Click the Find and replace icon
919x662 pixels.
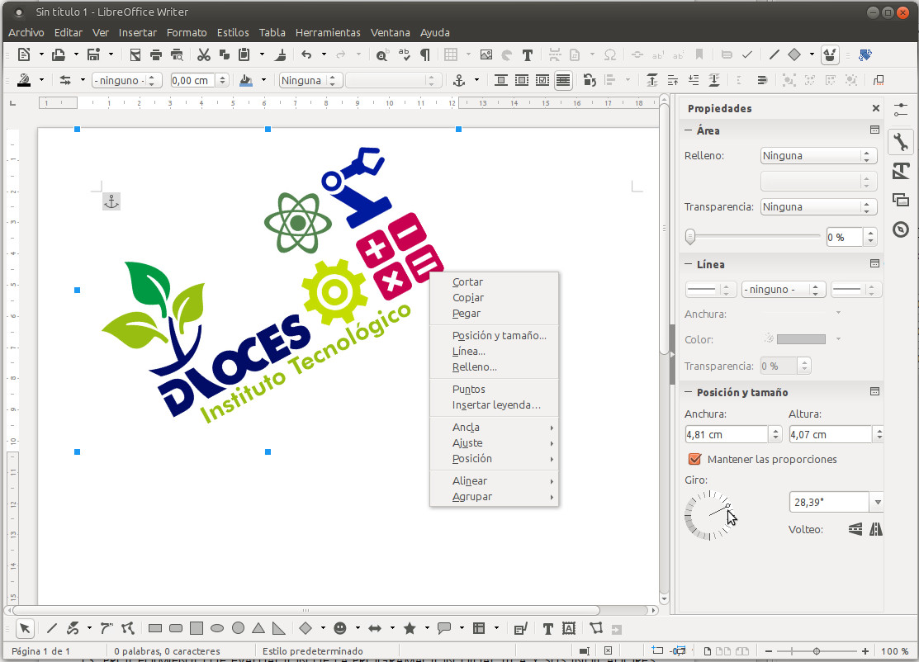pos(382,55)
